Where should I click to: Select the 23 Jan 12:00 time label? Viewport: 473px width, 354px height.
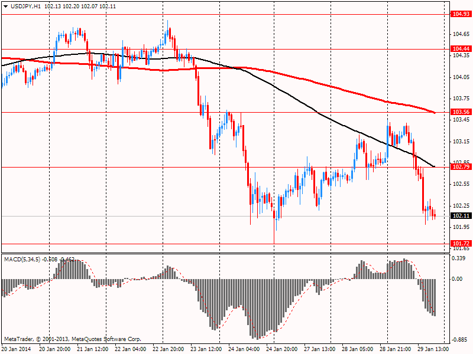206,349
